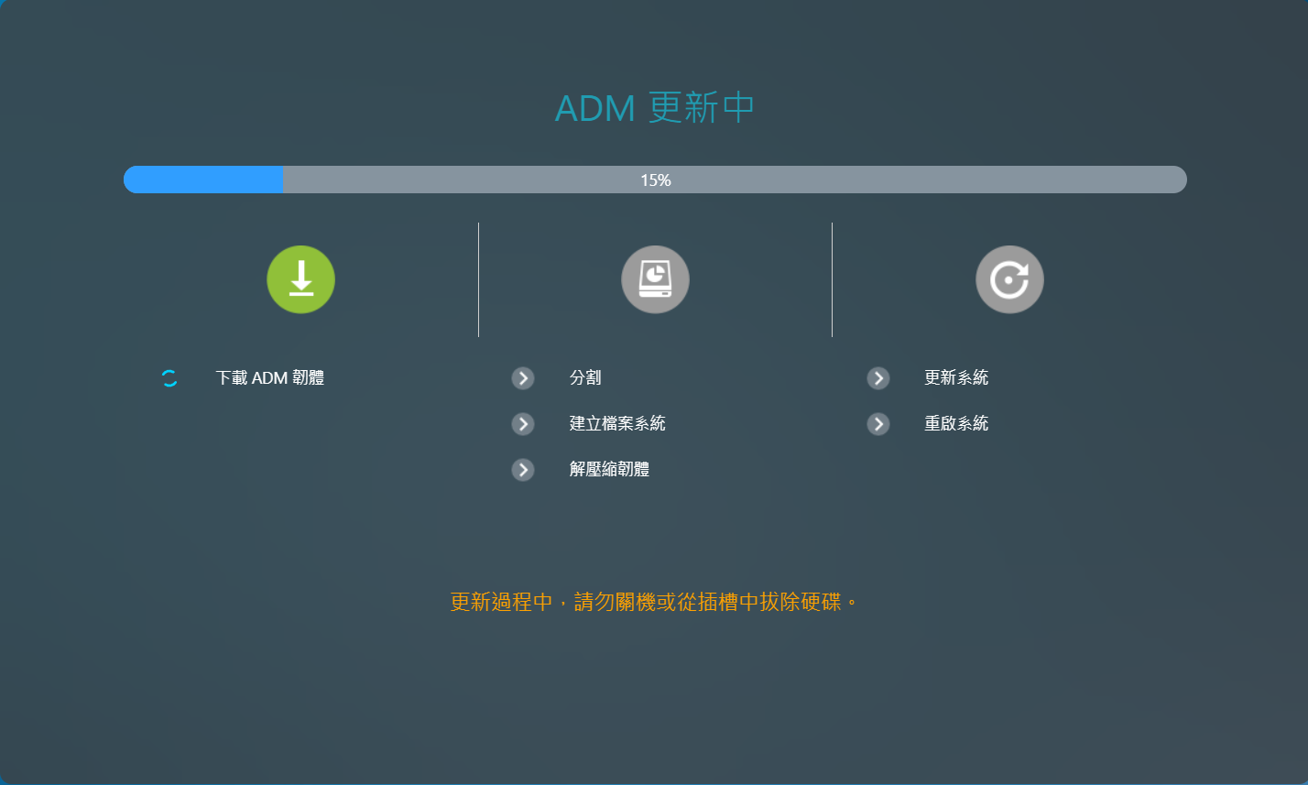Click the green download stage icon

click(300, 279)
